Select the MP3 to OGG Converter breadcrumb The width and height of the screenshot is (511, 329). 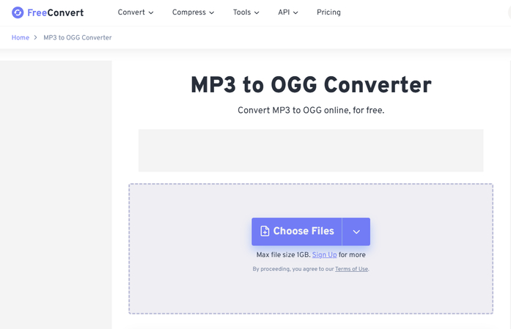pos(78,37)
